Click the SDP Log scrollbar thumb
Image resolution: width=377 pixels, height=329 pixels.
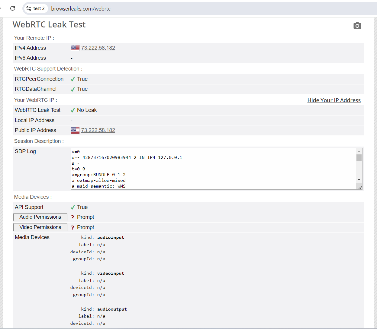point(359,158)
